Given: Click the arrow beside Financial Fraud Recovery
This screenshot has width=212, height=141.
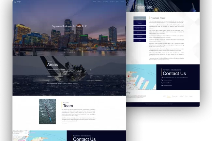Looking at the screenshot, I should 90,77.
